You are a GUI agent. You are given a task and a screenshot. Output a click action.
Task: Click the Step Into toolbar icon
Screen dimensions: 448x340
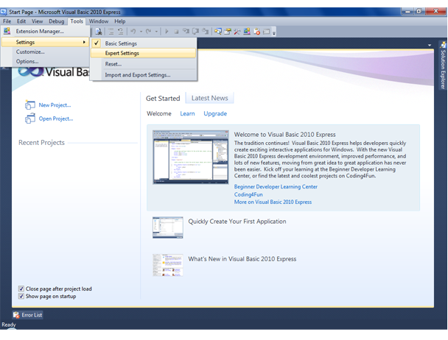tap(186, 32)
